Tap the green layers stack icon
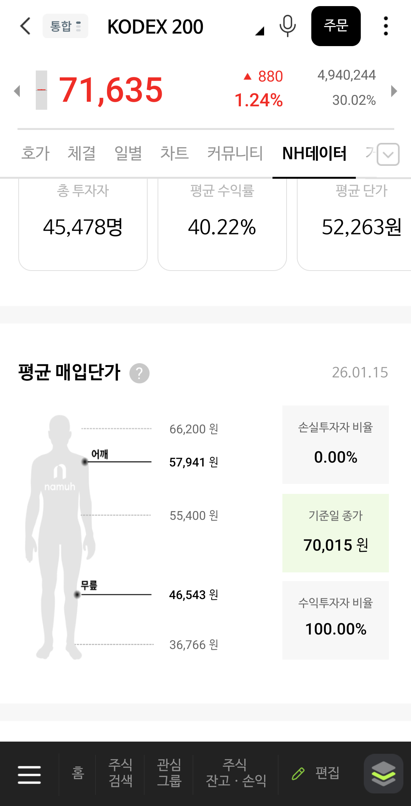 pos(383,774)
